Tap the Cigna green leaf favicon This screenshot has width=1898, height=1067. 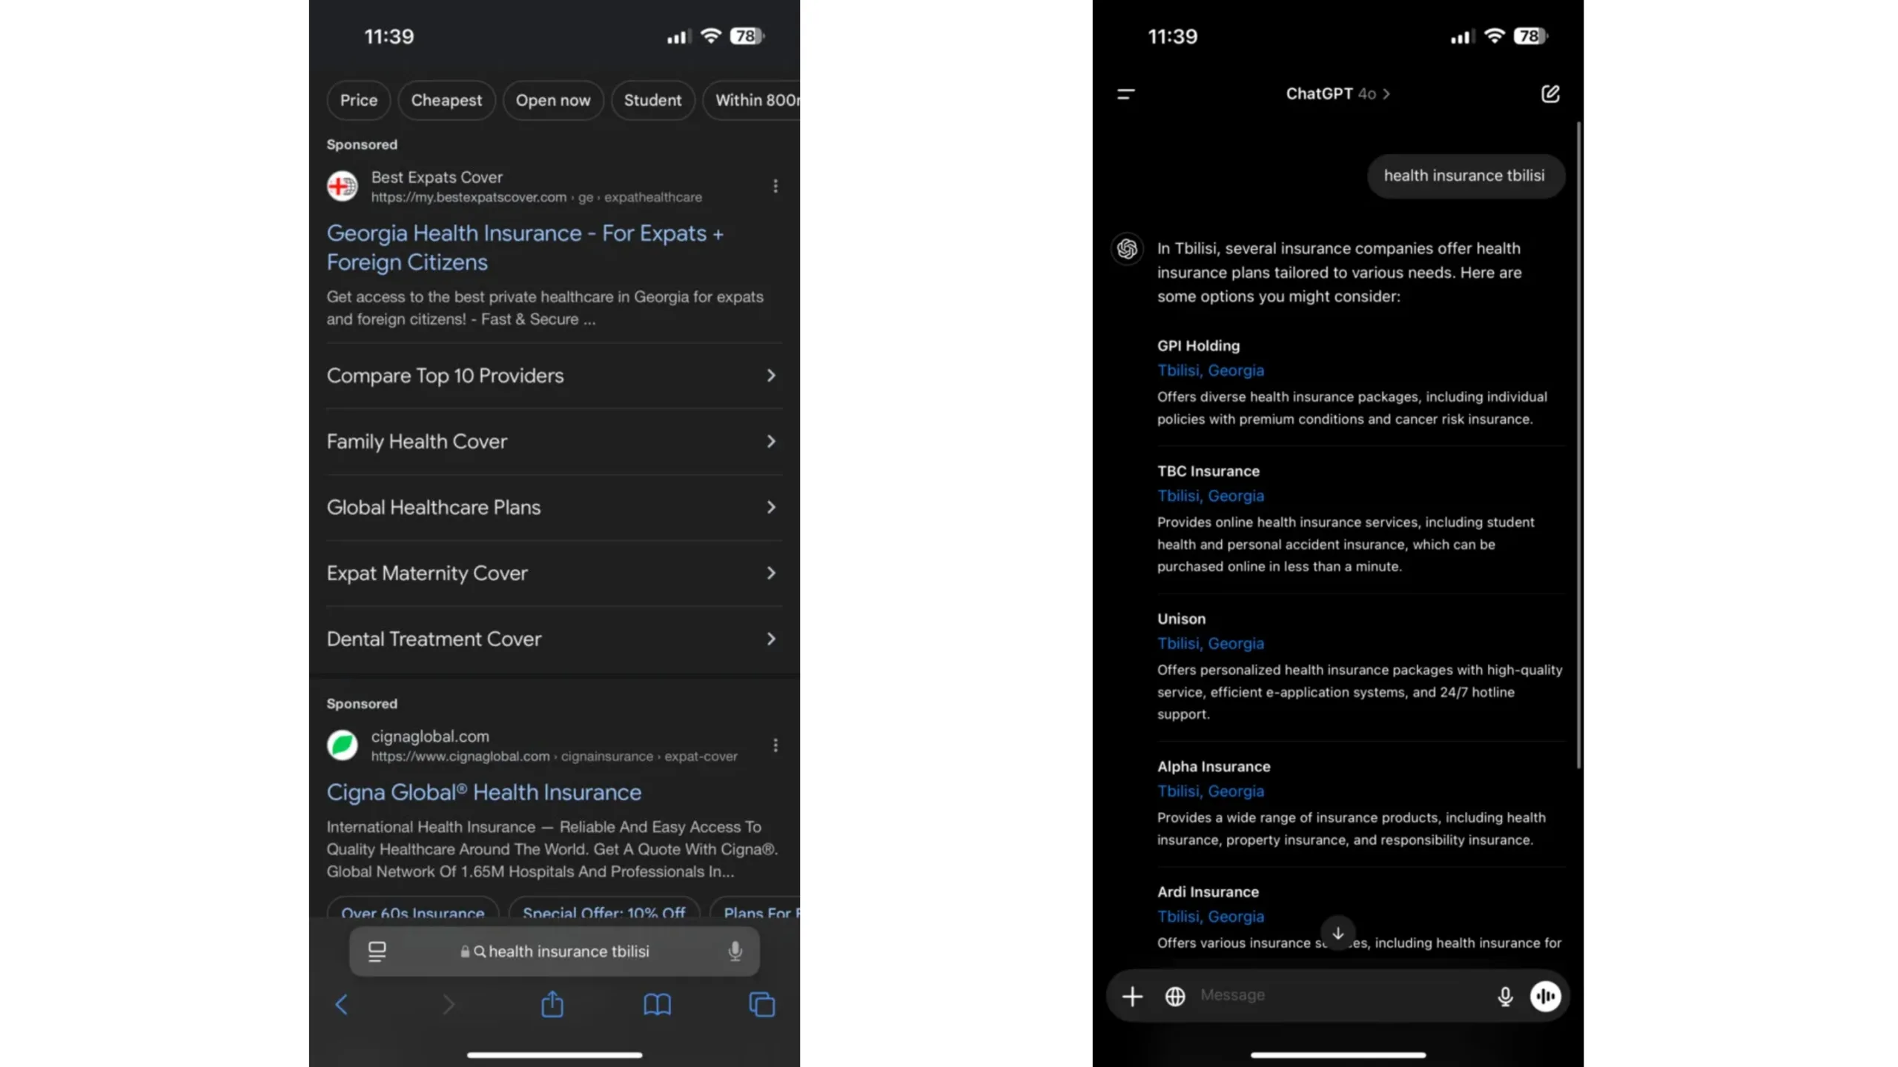(343, 745)
